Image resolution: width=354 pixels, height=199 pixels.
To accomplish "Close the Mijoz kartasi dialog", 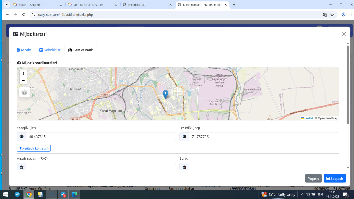I will 344,34.
